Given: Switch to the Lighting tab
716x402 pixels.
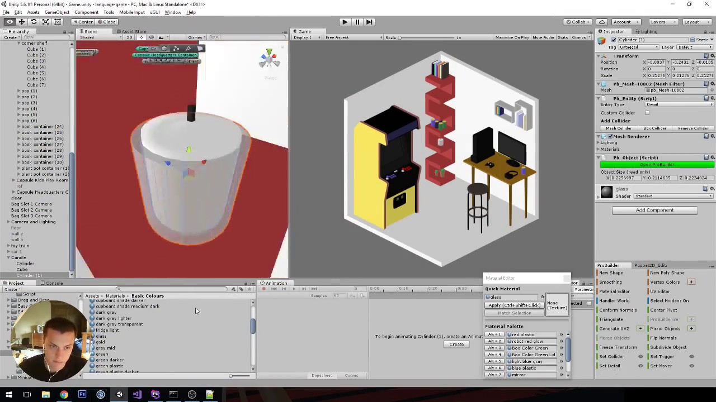Looking at the screenshot, I should (646, 31).
